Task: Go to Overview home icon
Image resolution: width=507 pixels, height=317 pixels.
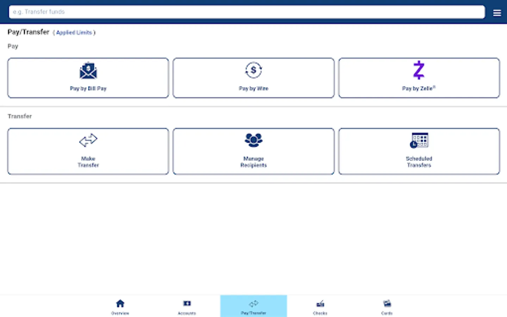Action: (120, 303)
